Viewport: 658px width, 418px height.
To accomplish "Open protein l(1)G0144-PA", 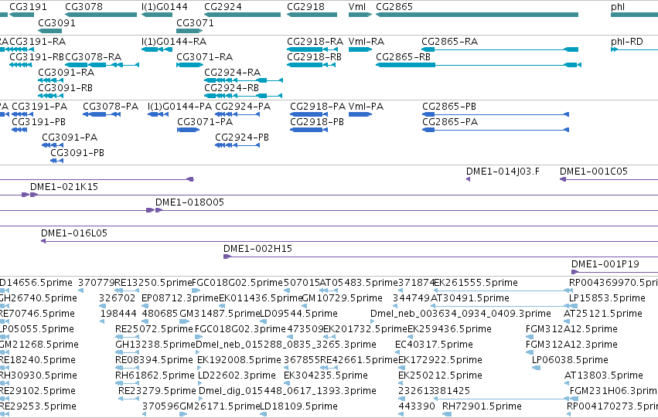I will tap(159, 114).
